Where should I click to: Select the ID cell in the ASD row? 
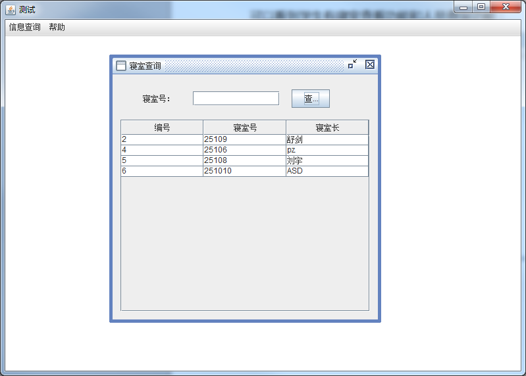click(x=162, y=171)
